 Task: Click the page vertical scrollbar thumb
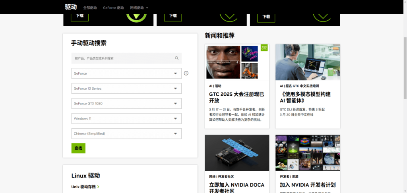point(405,68)
